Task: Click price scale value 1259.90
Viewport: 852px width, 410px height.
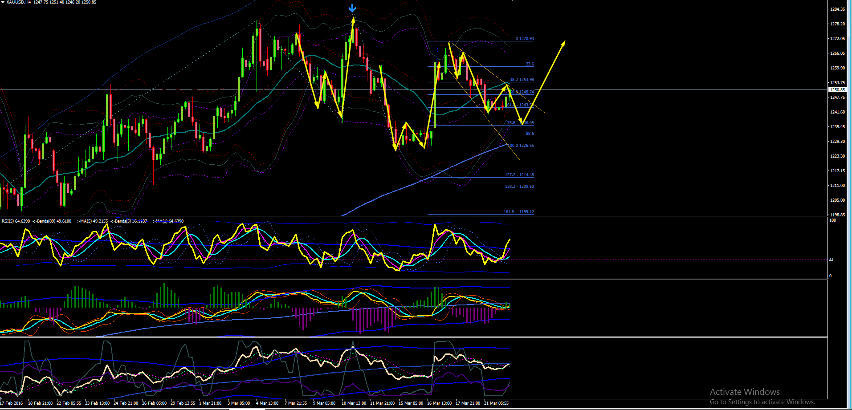Action: (838, 68)
